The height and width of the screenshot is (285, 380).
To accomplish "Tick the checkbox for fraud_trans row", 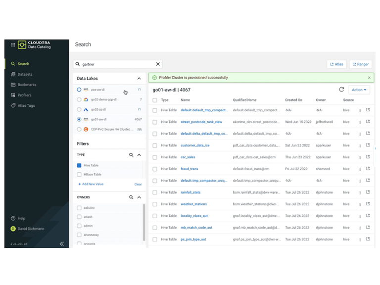I will 155,169.
